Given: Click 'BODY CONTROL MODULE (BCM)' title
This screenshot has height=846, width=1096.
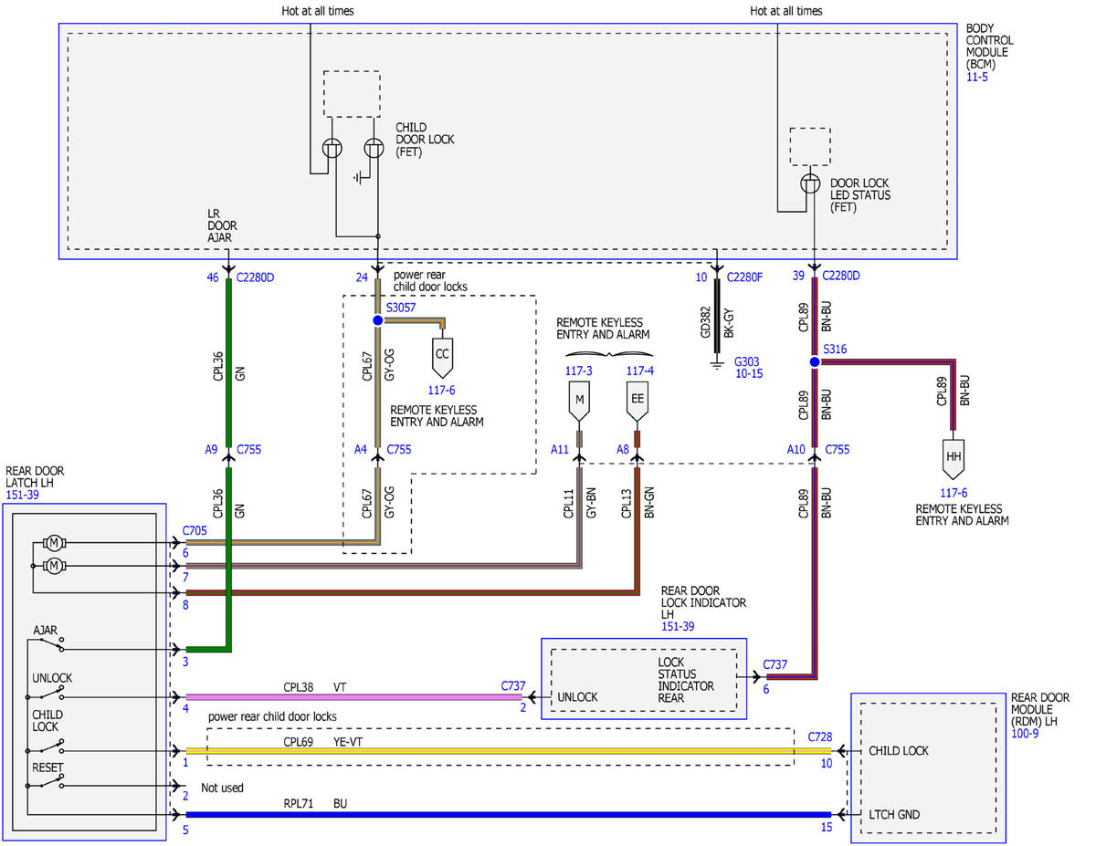Looking at the screenshot, I should tap(990, 47).
